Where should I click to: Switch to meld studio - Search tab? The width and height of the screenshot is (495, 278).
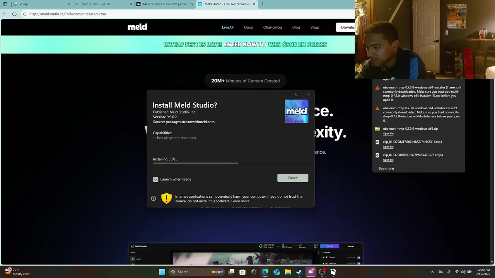coord(104,4)
